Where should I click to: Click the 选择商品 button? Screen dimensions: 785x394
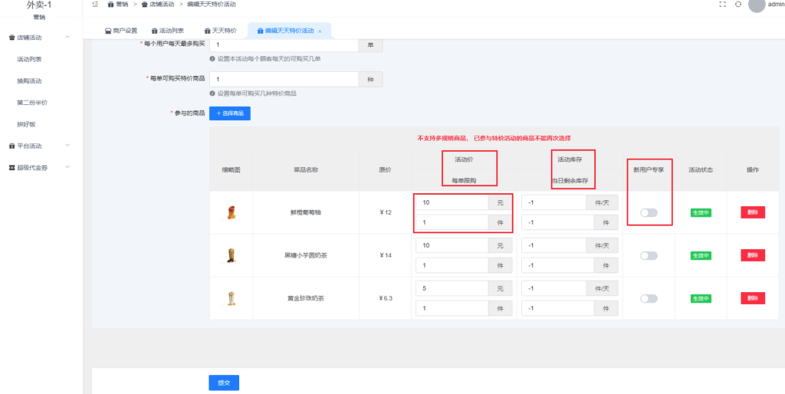coord(229,113)
